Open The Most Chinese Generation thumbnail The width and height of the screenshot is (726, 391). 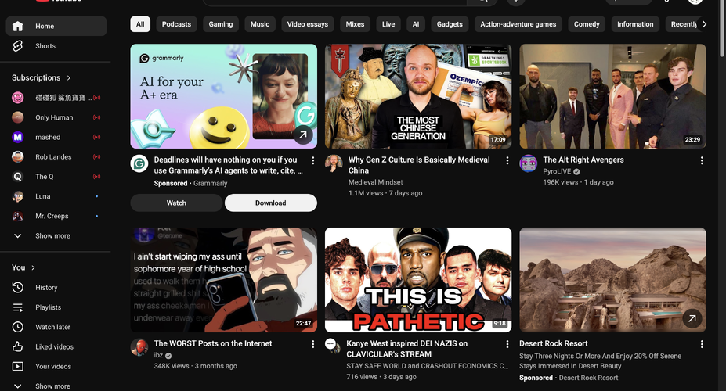418,96
